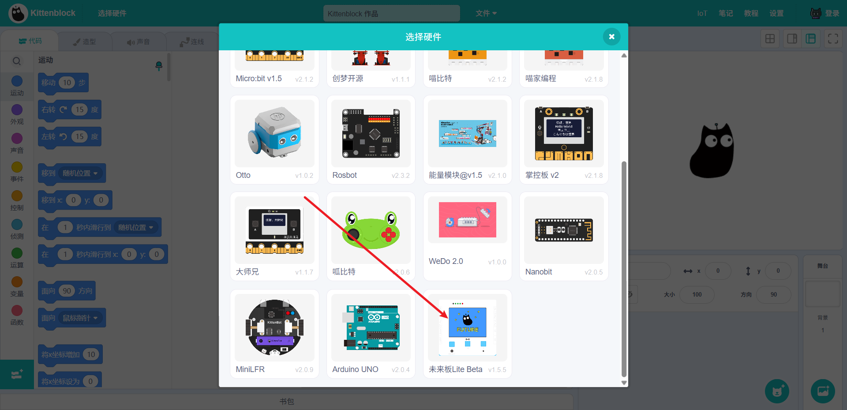
Task: Select the MiniLFR robot hardware
Action: click(x=274, y=334)
